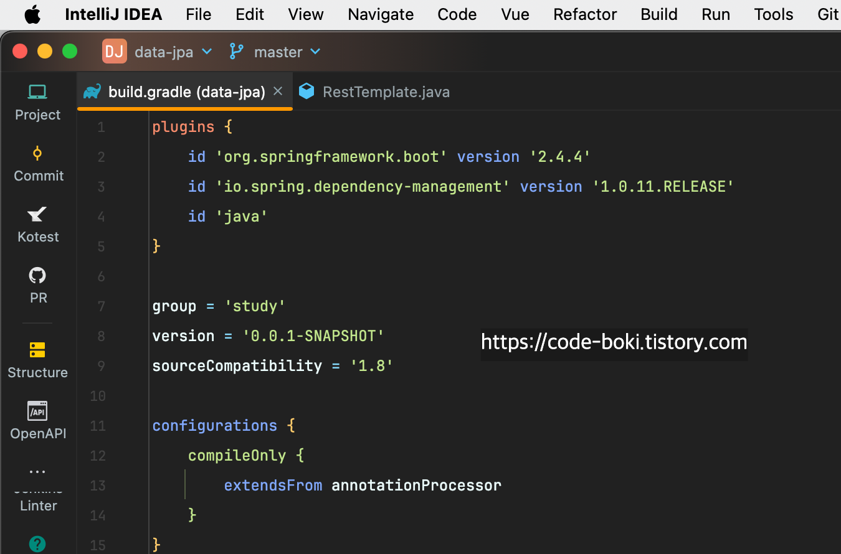The width and height of the screenshot is (841, 554).
Task: Click the Apple menu icon
Action: point(32,14)
